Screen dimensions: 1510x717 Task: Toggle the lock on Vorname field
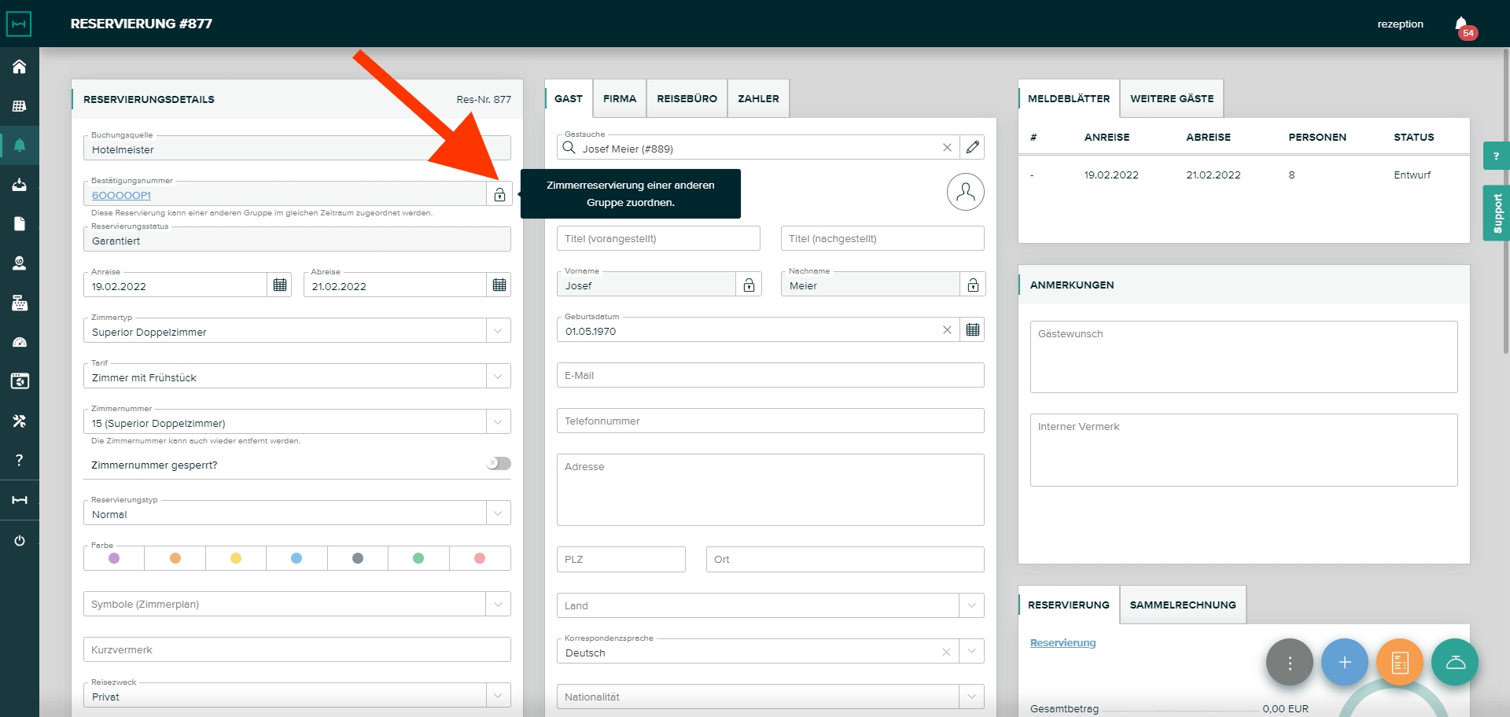749,285
